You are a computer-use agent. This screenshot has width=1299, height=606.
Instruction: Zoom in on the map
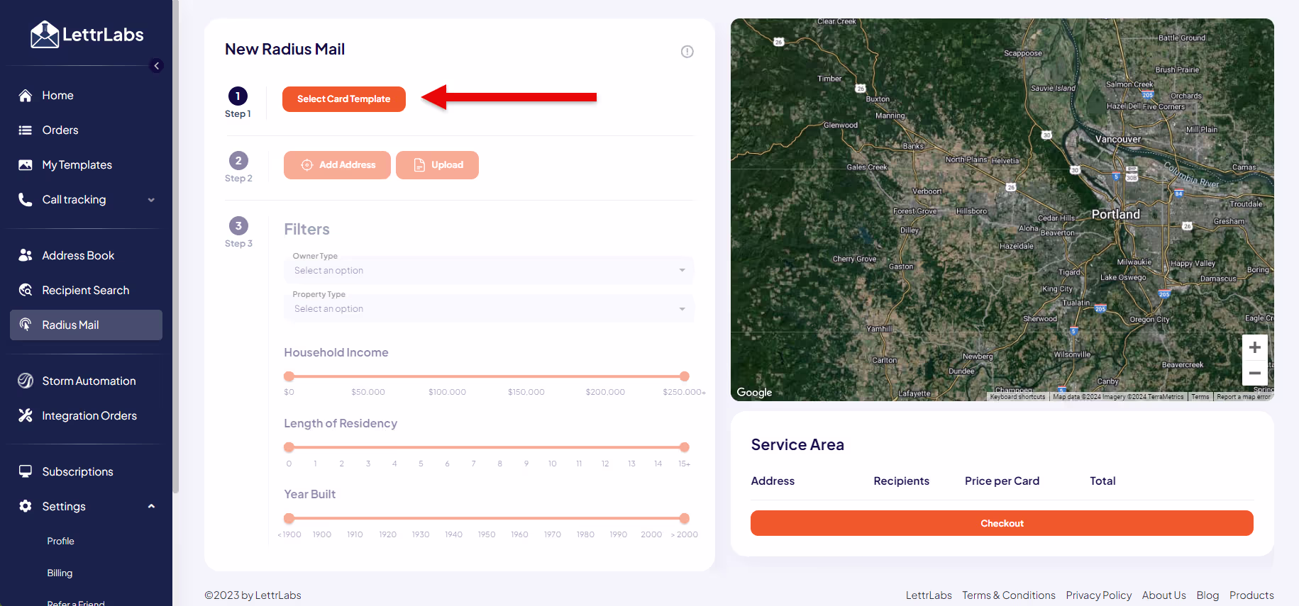(x=1255, y=347)
